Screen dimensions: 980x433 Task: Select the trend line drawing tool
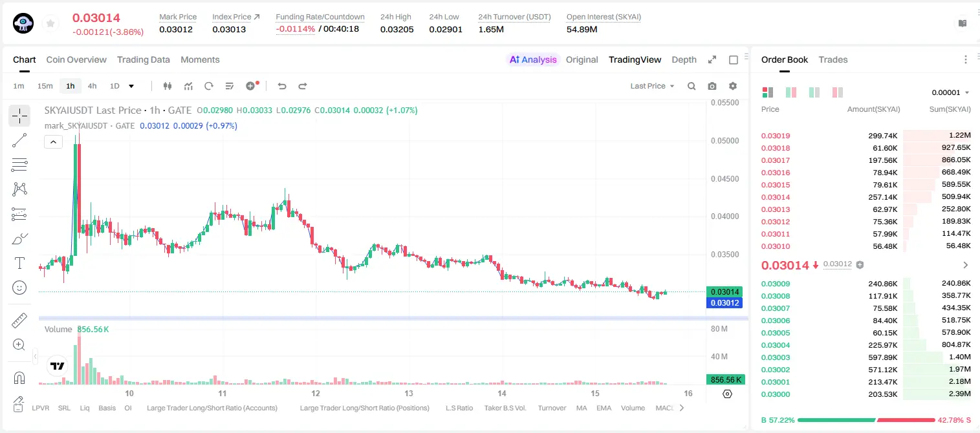pyautogui.click(x=19, y=140)
